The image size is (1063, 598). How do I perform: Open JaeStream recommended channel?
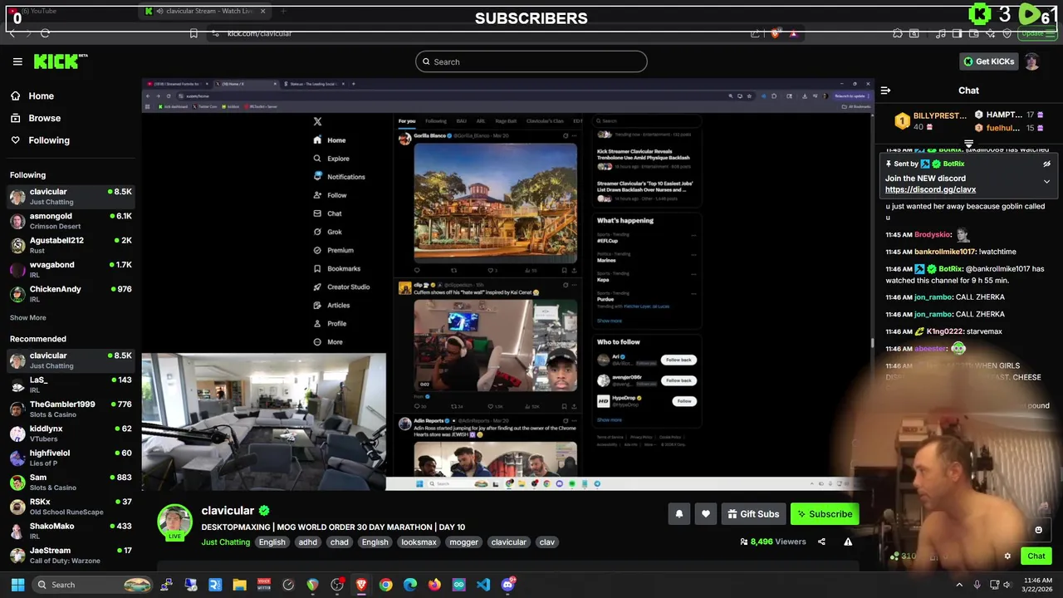pos(71,555)
